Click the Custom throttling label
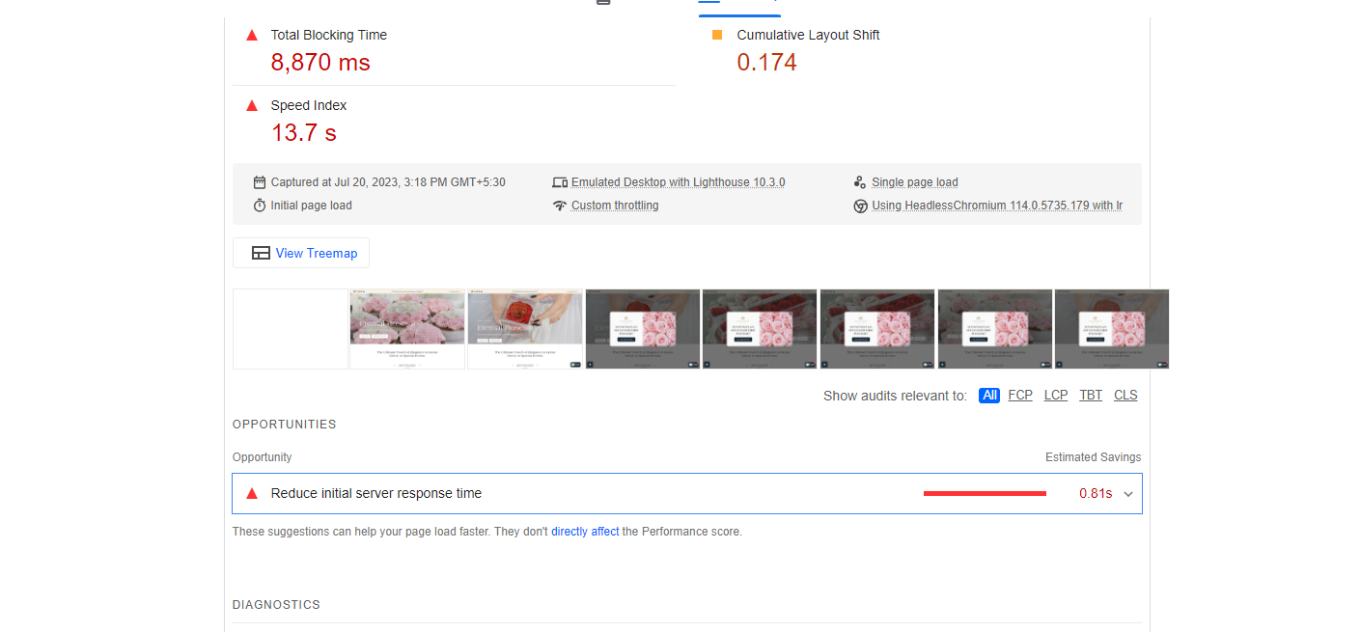This screenshot has height=632, width=1361. tap(615, 206)
